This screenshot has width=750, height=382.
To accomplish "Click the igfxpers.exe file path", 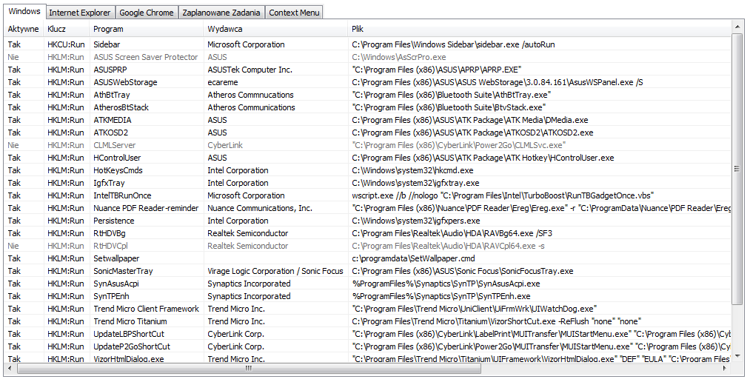I will 415,221.
